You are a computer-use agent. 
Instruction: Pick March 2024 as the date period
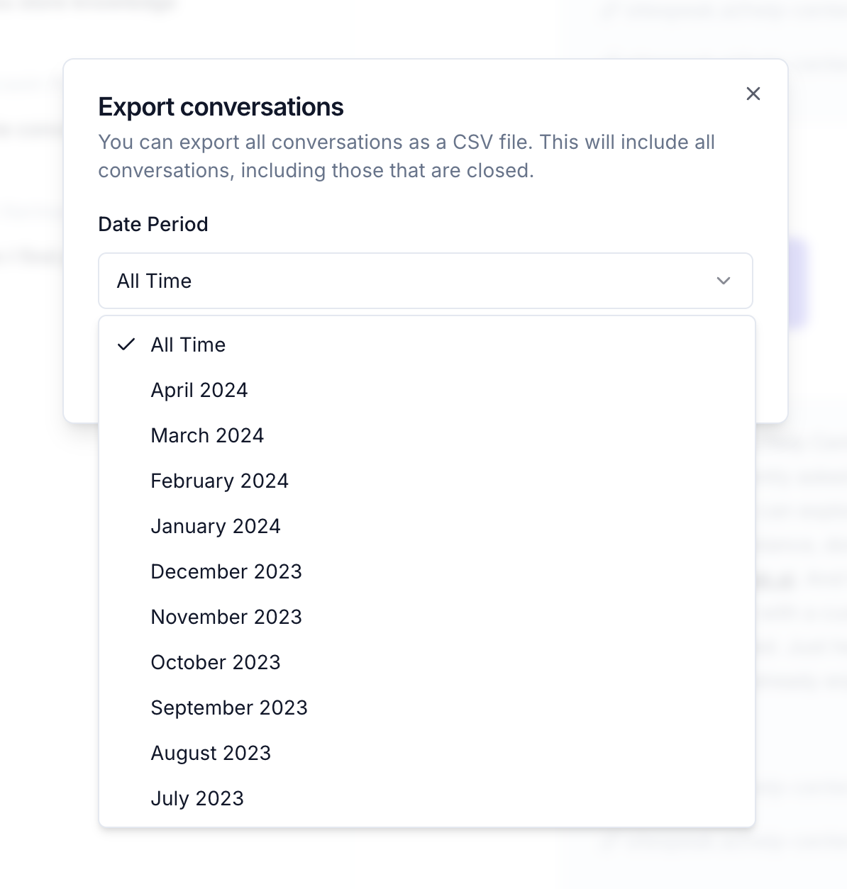207,435
